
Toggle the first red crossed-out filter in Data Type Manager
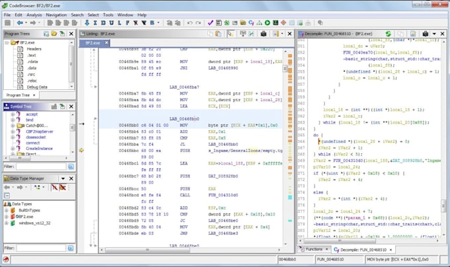click(x=54, y=187)
